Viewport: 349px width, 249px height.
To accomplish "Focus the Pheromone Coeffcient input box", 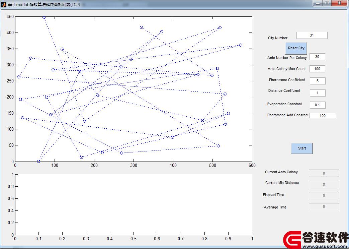I will point(318,81).
